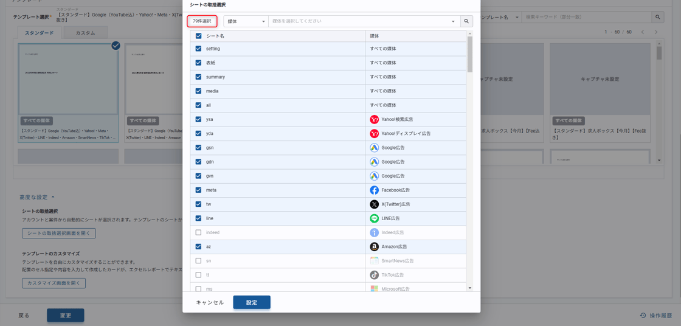The width and height of the screenshot is (681, 326).
Task: Click the Yahoo! search ads icon
Action: coord(374,120)
